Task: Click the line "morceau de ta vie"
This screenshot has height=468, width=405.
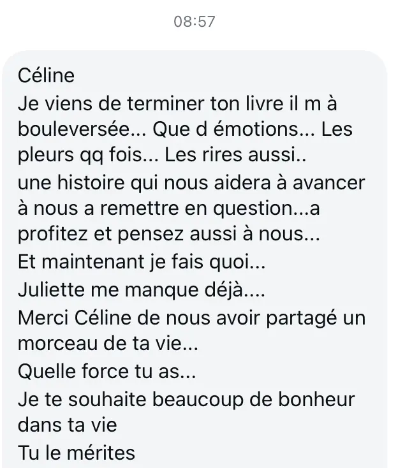Action: pos(107,342)
